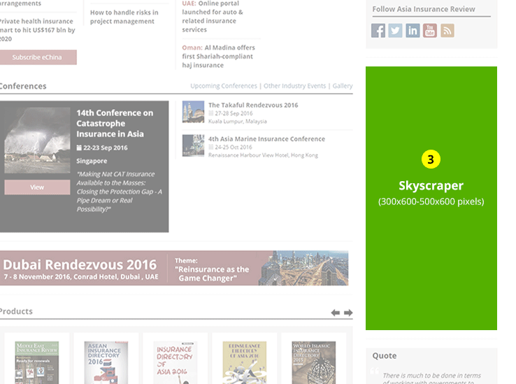Go to next products with right arrow
The width and height of the screenshot is (516, 384).
(x=348, y=313)
